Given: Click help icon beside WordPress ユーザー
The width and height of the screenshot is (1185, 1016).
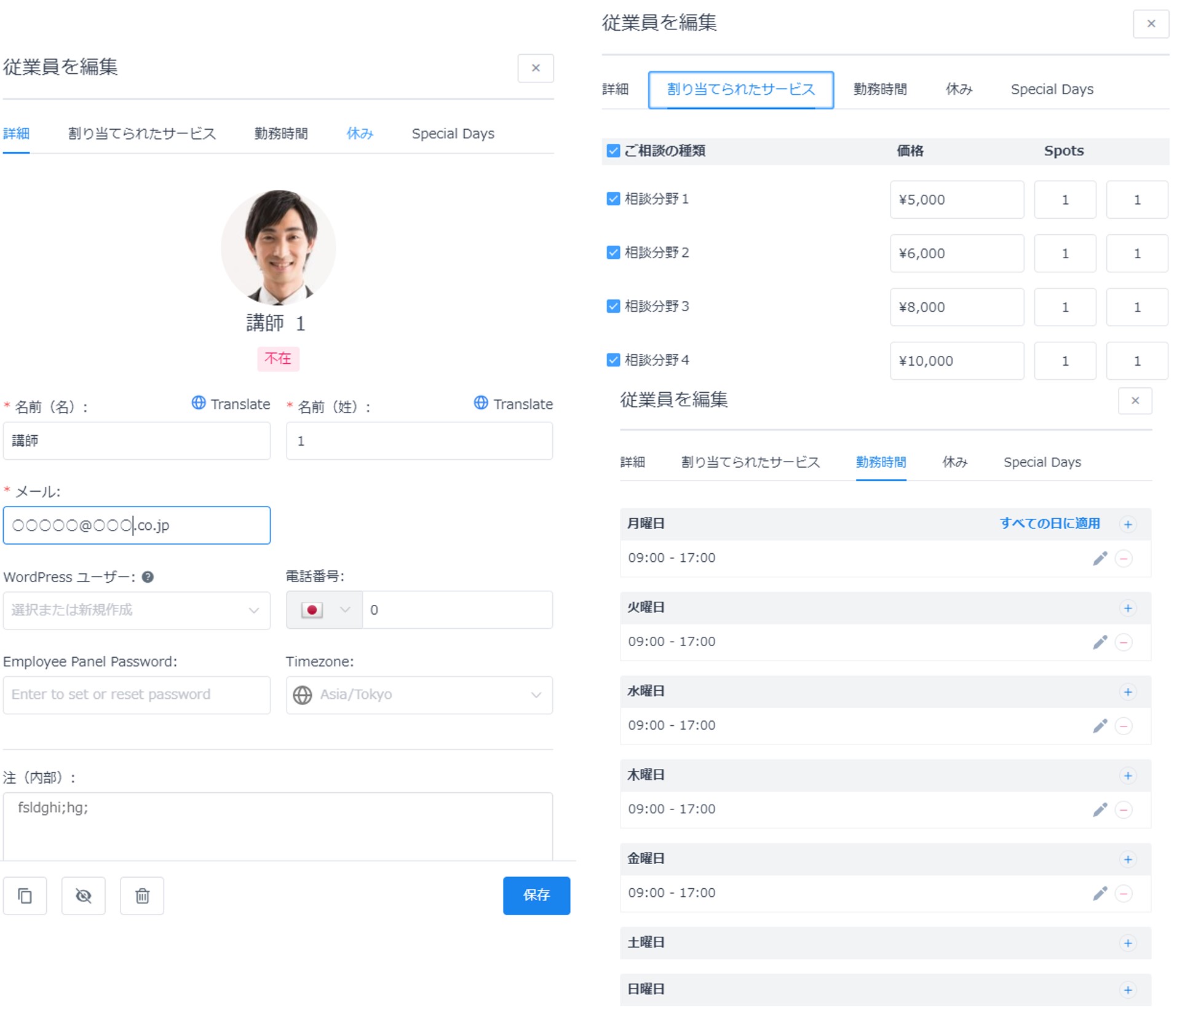Looking at the screenshot, I should click(x=148, y=577).
